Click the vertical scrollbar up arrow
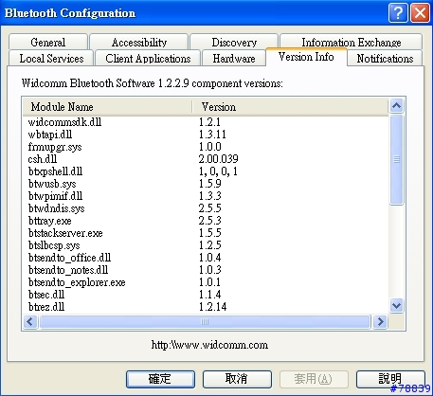The image size is (433, 396). 396,106
